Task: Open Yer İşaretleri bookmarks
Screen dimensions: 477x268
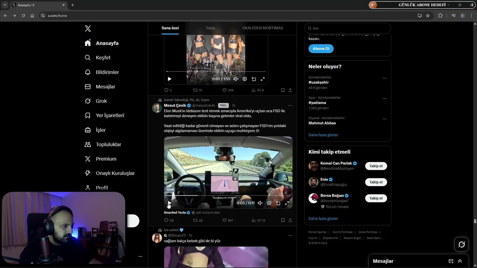Action: tap(104, 115)
